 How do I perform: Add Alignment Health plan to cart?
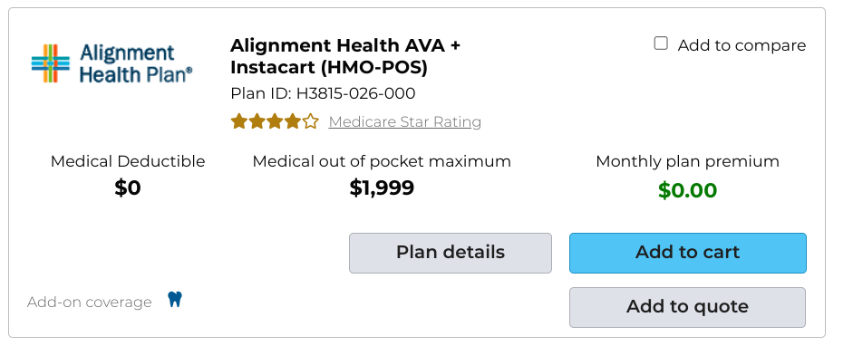tap(688, 253)
